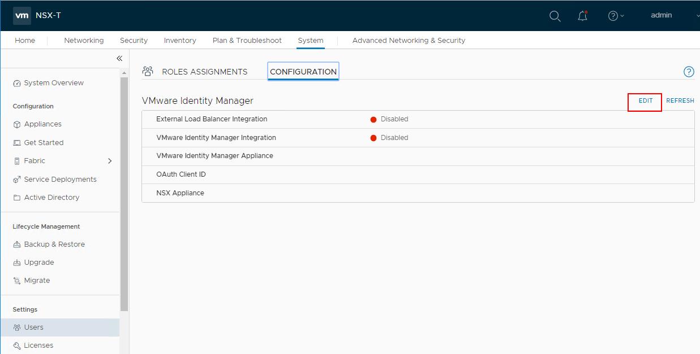Click the Migrate icon
Image resolution: width=700 pixels, height=354 pixels.
(17, 281)
